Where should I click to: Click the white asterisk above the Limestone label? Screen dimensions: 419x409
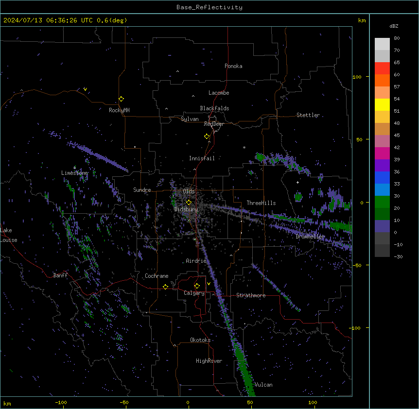pyautogui.click(x=74, y=168)
